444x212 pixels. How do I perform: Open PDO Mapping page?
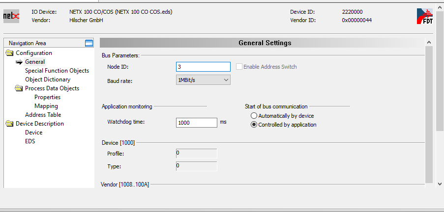click(46, 106)
